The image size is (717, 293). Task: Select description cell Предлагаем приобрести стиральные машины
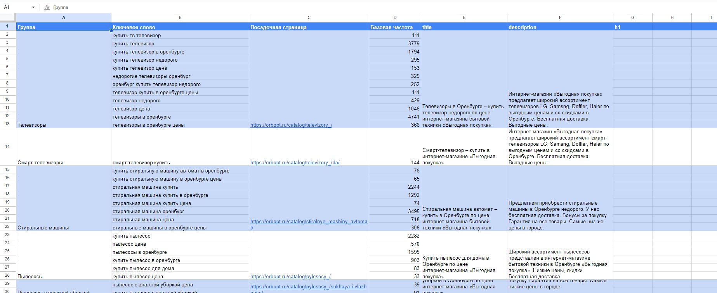point(560,199)
